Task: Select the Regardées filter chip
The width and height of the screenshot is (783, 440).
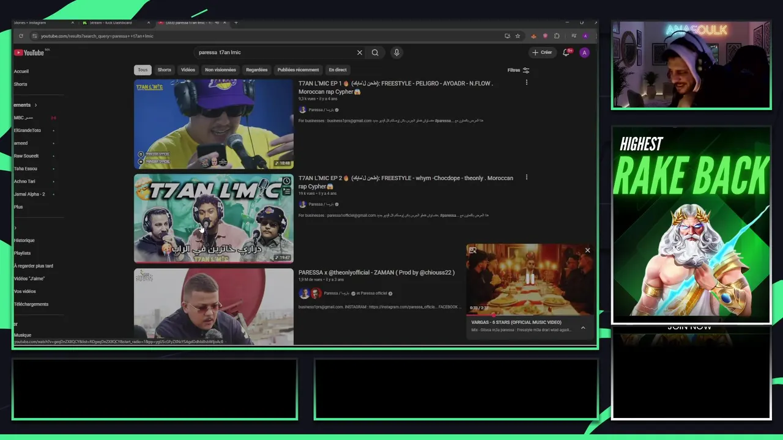Action: pos(257,70)
